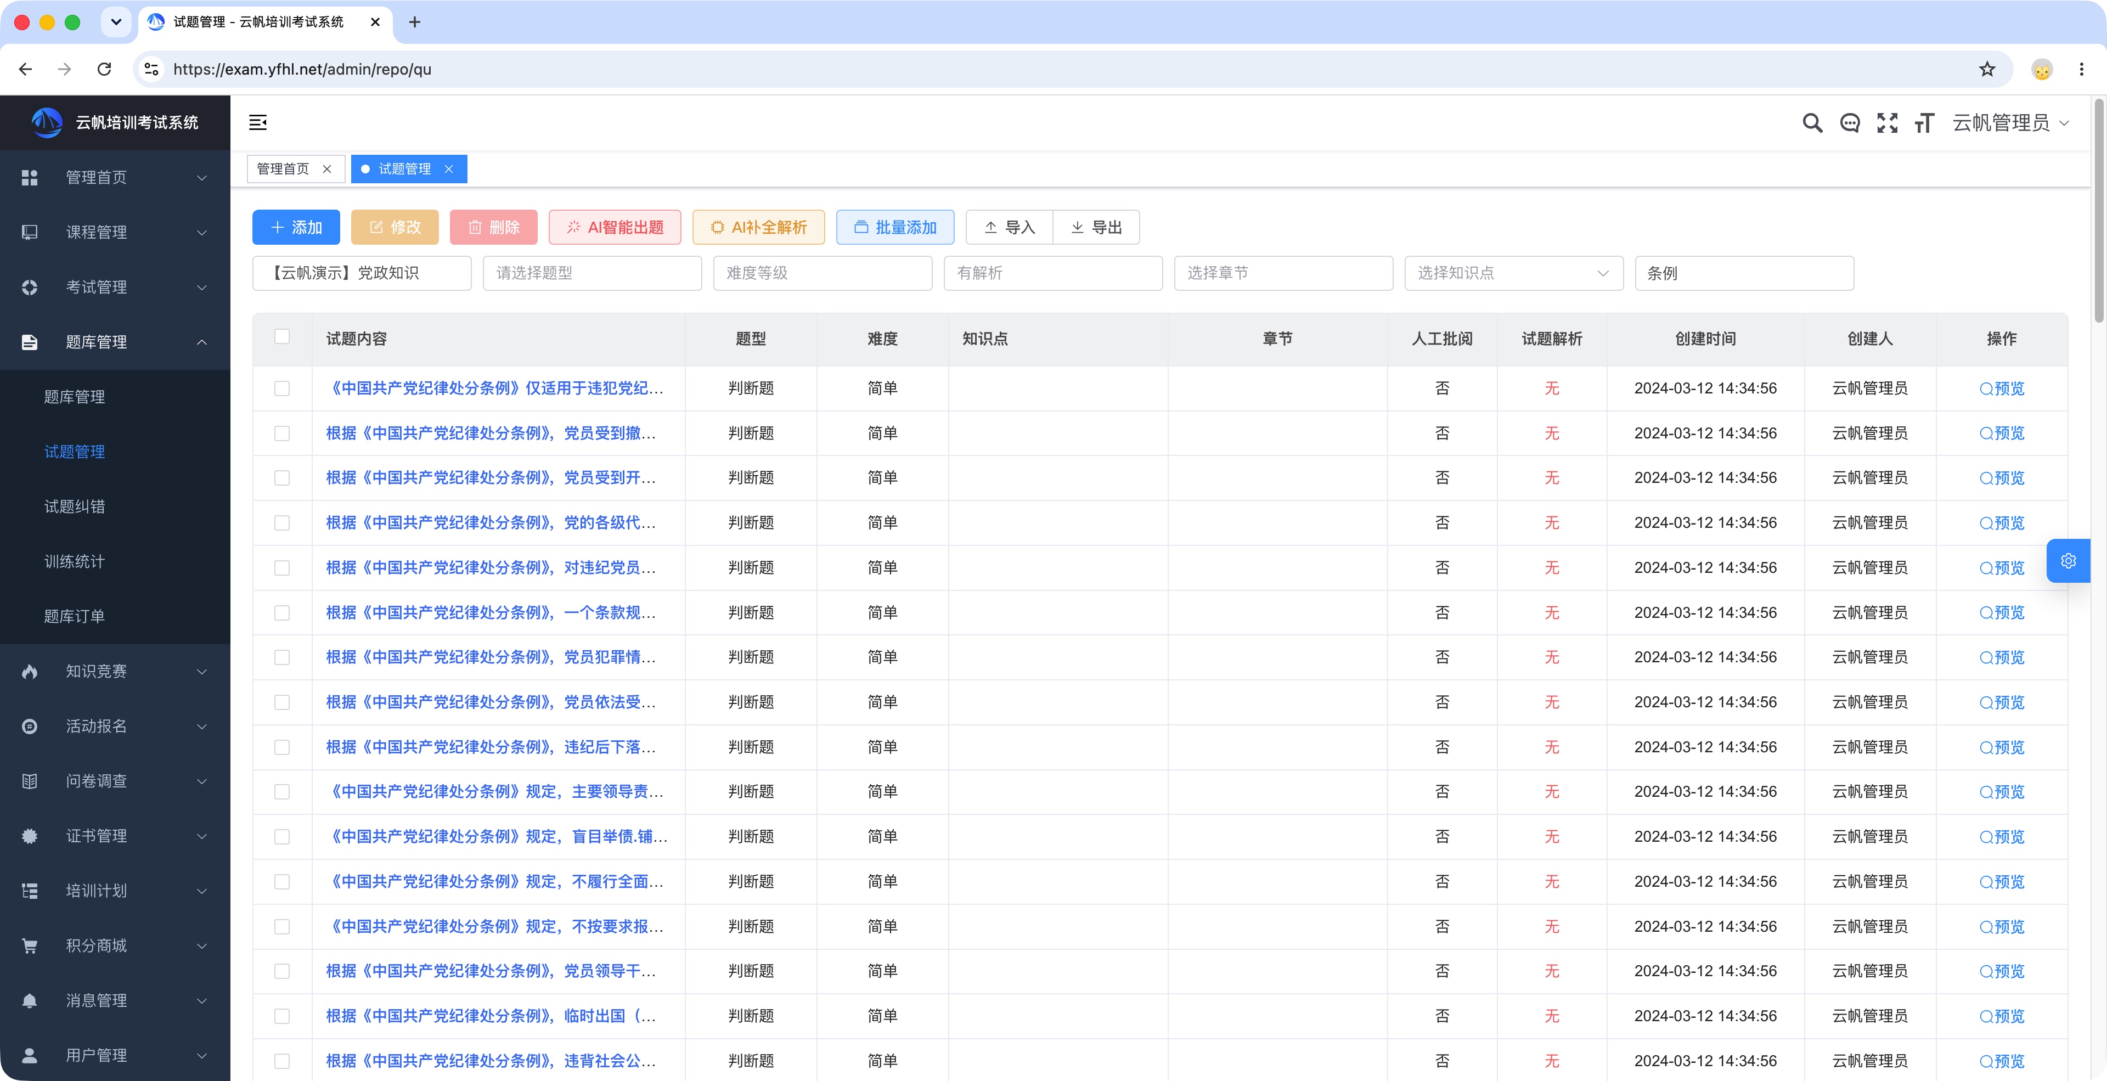Open the 选择知识点 dropdown
Viewport: 2107px width, 1081px height.
(1514, 273)
